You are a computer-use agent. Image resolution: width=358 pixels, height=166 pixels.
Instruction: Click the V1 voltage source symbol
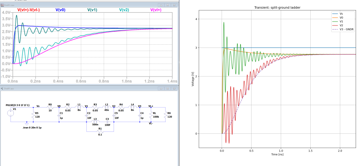[x=10, y=113]
